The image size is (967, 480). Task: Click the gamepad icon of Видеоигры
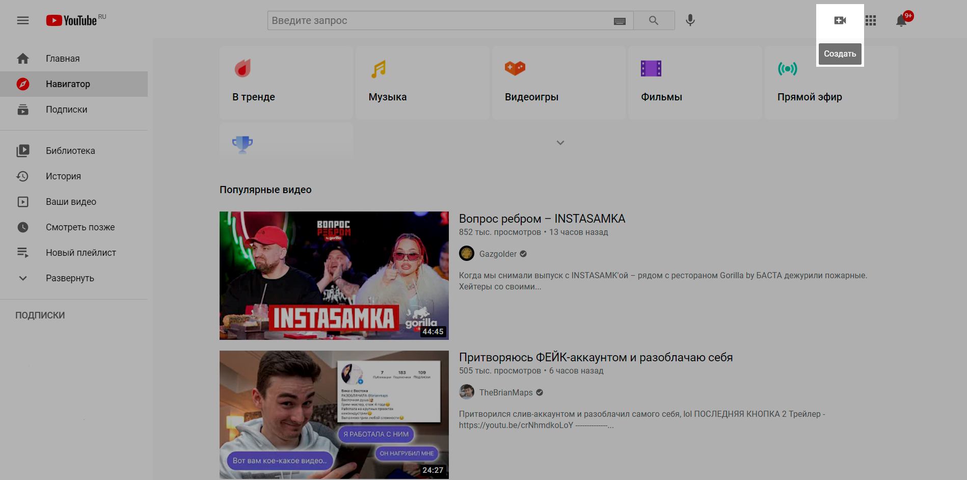point(515,68)
